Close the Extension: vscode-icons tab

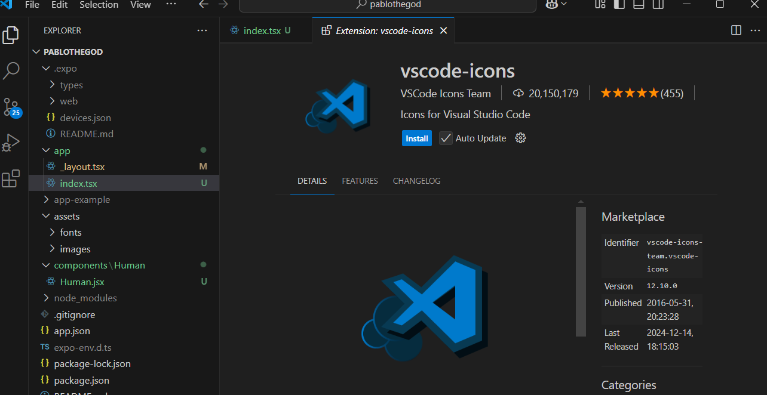point(443,30)
